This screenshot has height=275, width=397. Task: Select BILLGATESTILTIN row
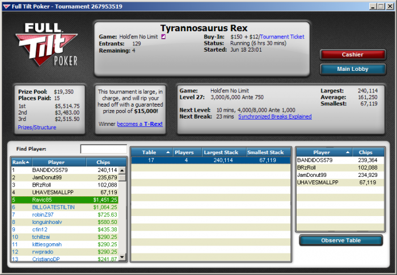(65, 208)
